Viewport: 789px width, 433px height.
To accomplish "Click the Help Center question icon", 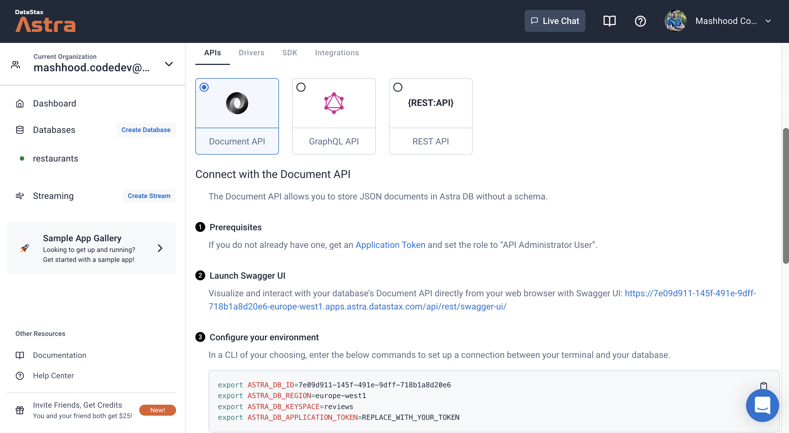I will (20, 376).
